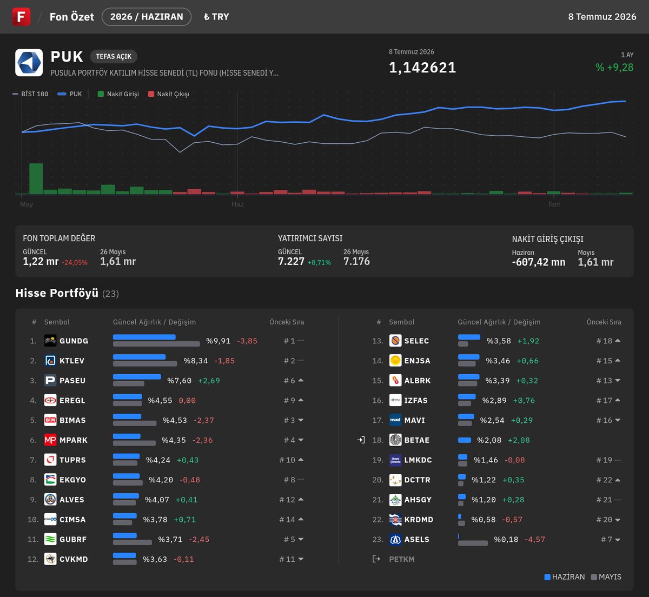Click the IZFAS stock logo
This screenshot has height=597, width=649.
(395, 400)
